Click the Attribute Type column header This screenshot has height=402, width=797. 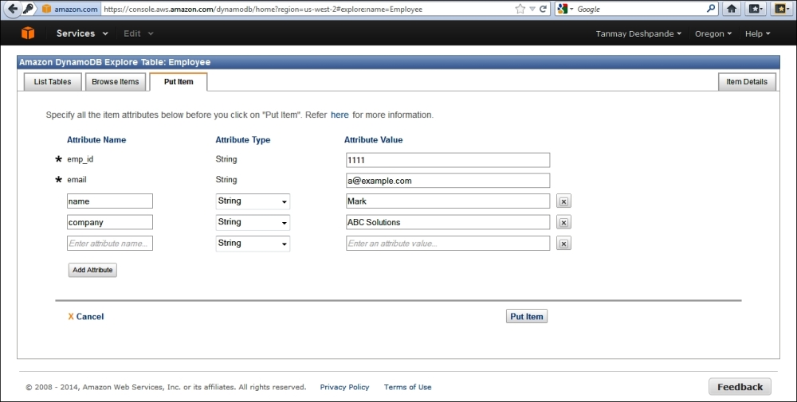pyautogui.click(x=243, y=140)
